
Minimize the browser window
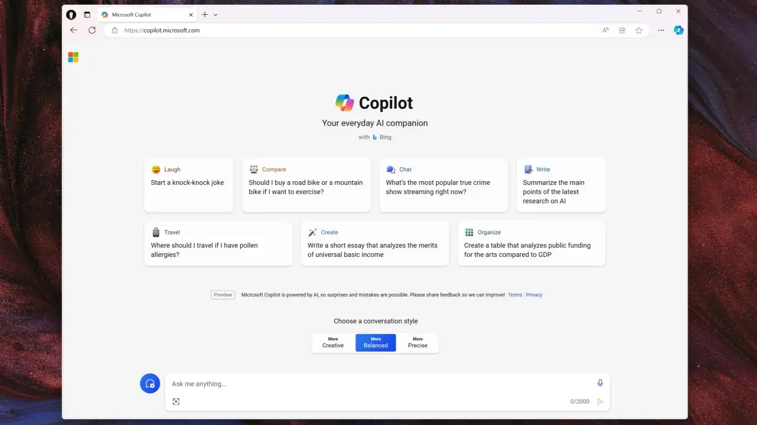pyautogui.click(x=640, y=11)
